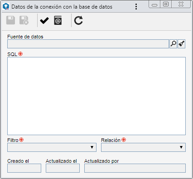Image resolution: width=193 pixels, height=179 pixels.
Task: Open the three-dot options menu
Action: (x=136, y=7)
